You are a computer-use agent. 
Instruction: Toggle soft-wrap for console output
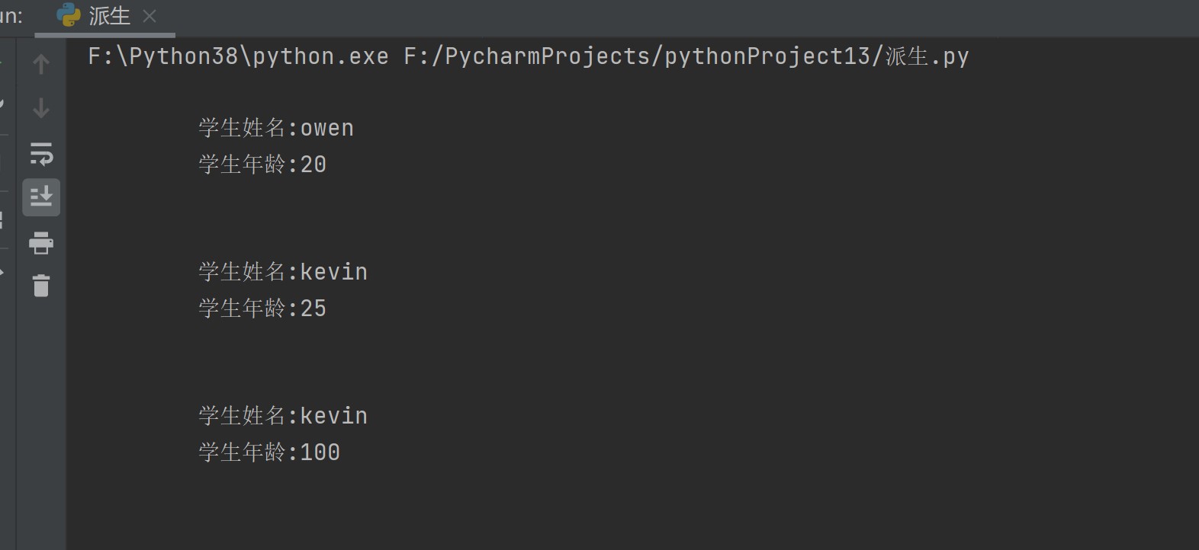(x=41, y=154)
